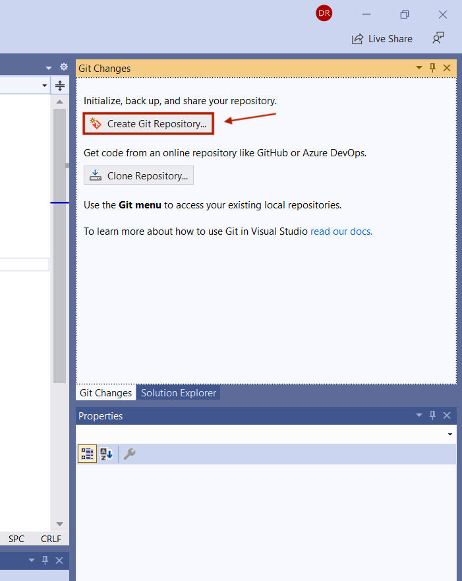The width and height of the screenshot is (462, 581).
Task: Click the gear icon in editor tab bar
Action: click(64, 67)
